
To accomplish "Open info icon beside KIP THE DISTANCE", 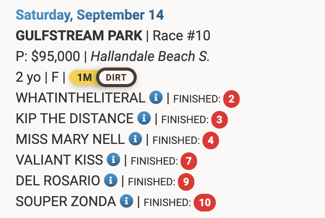I will point(144,119).
